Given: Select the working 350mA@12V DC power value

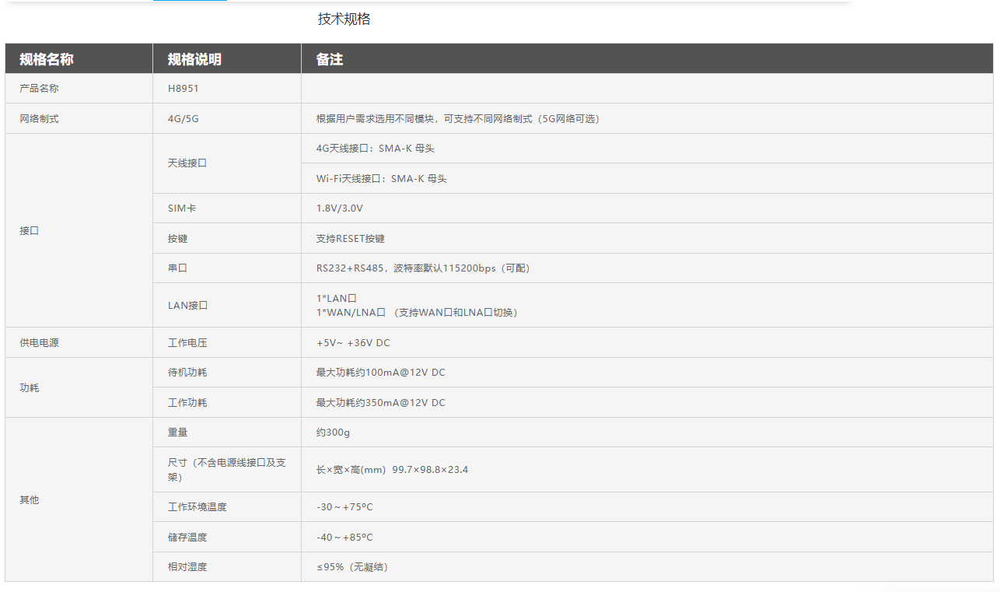Looking at the screenshot, I should coord(380,403).
